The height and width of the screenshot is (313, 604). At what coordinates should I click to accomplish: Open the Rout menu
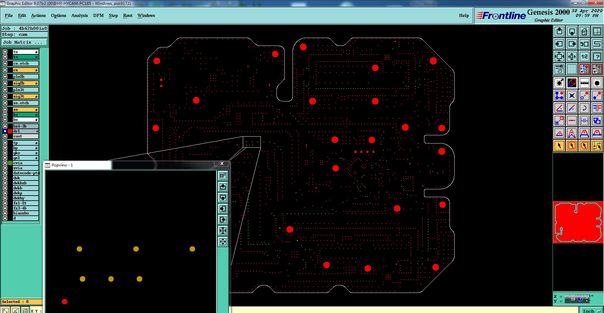(x=128, y=15)
